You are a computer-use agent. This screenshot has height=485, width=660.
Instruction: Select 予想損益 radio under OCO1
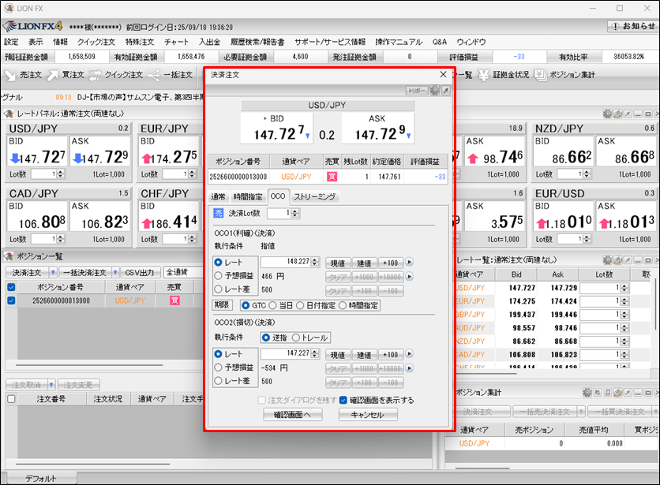pyautogui.click(x=219, y=276)
